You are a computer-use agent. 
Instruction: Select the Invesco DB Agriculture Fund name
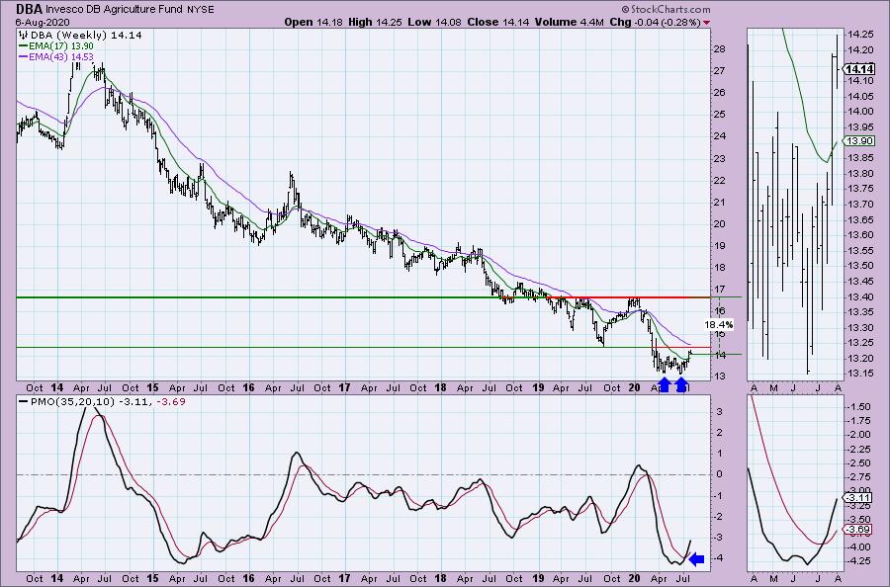114,9
